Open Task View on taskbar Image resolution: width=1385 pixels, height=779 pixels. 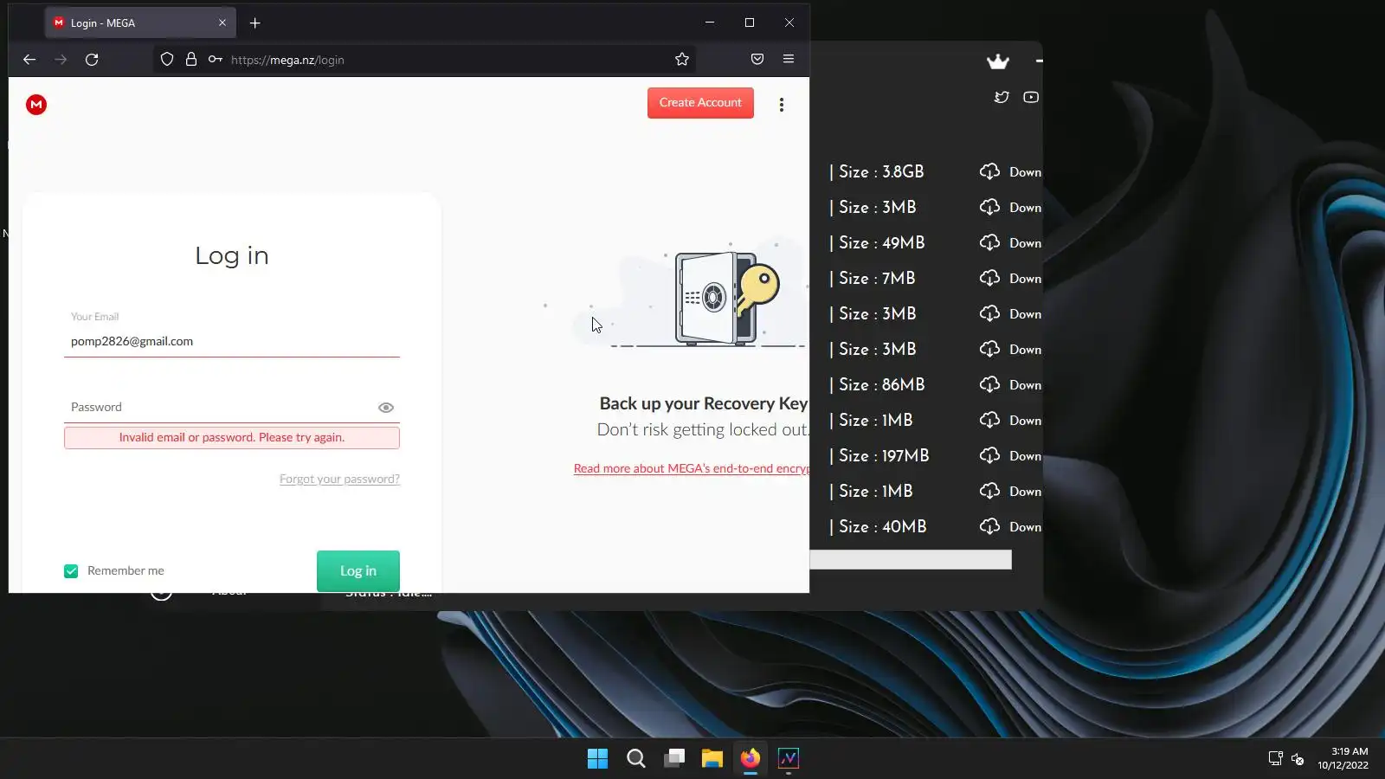pyautogui.click(x=674, y=759)
